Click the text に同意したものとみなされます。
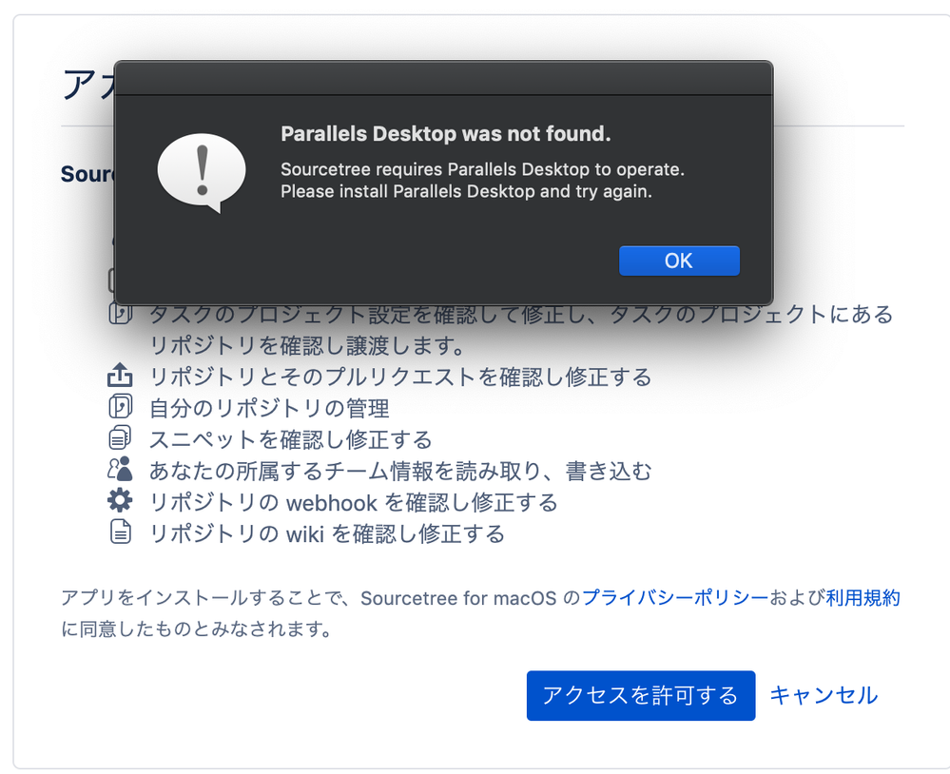The height and width of the screenshot is (774, 950). click(x=197, y=629)
